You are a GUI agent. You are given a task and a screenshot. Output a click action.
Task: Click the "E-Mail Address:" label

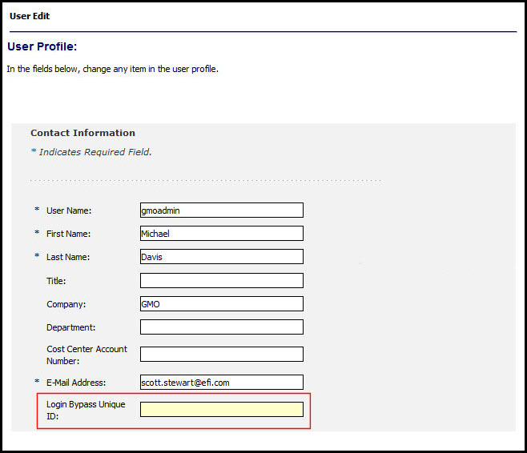pyautogui.click(x=76, y=383)
